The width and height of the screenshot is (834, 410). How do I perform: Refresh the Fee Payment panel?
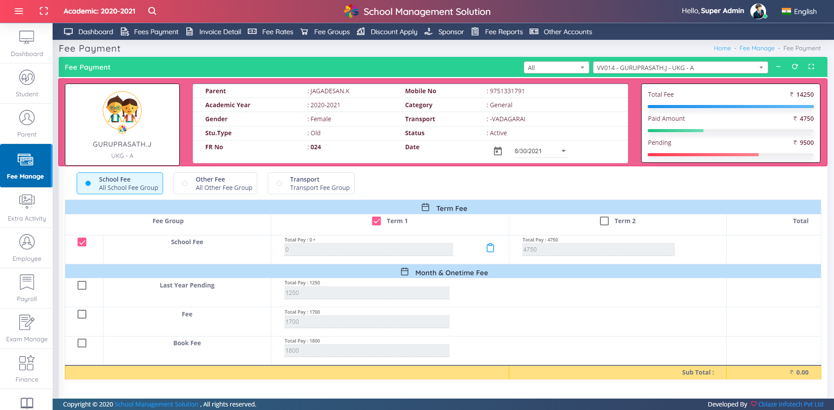click(x=795, y=67)
